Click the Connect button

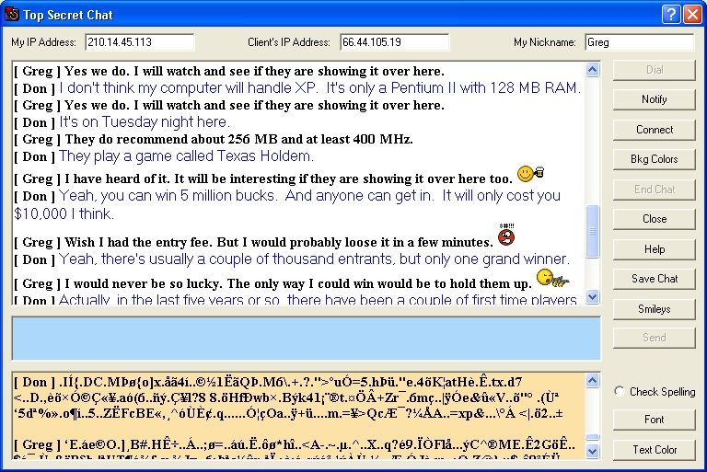[x=654, y=130]
